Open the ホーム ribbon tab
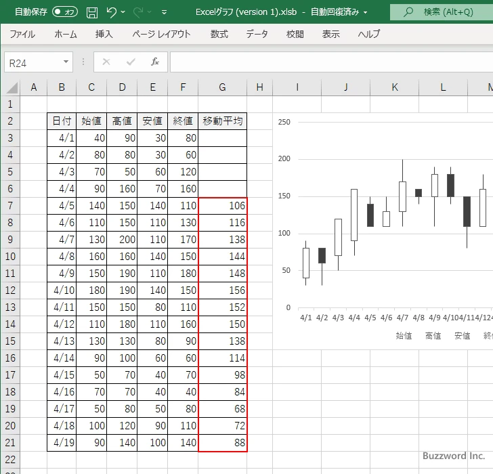The image size is (493, 474). 66,34
